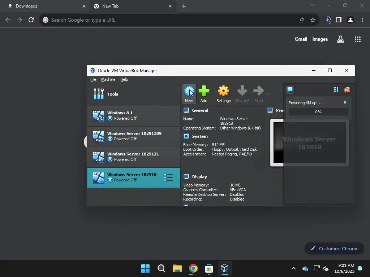Open the notification bell in taskbar
The image size is (370, 277).
pyautogui.click(x=360, y=268)
